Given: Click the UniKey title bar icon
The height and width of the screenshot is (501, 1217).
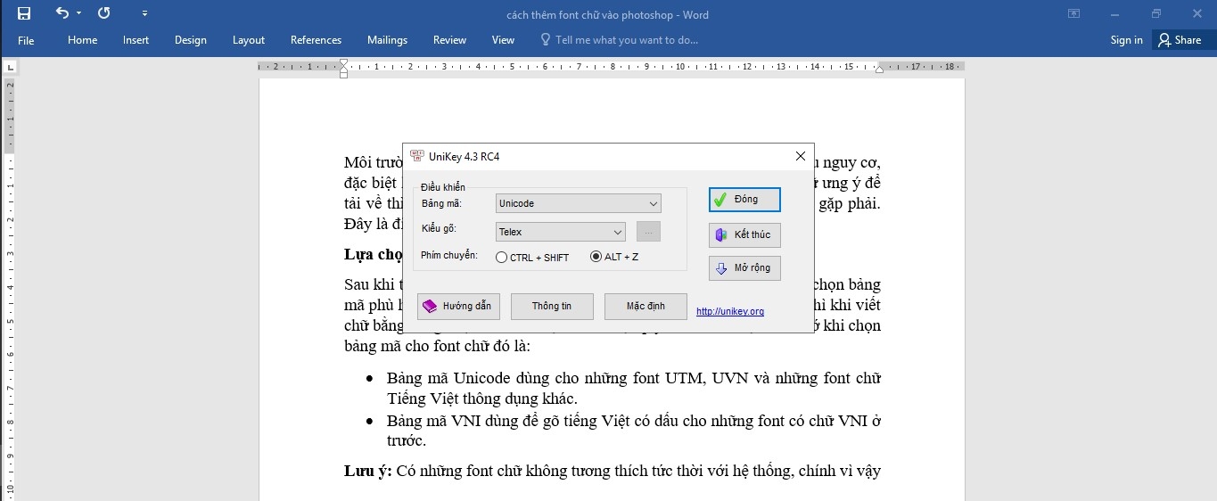Looking at the screenshot, I should click(x=416, y=156).
